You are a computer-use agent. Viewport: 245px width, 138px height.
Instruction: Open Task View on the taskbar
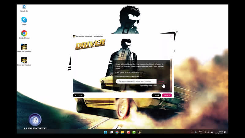[111, 132]
